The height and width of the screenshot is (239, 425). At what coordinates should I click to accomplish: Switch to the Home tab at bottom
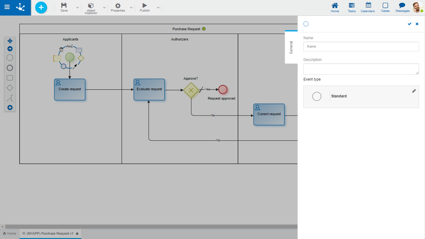tap(10, 233)
